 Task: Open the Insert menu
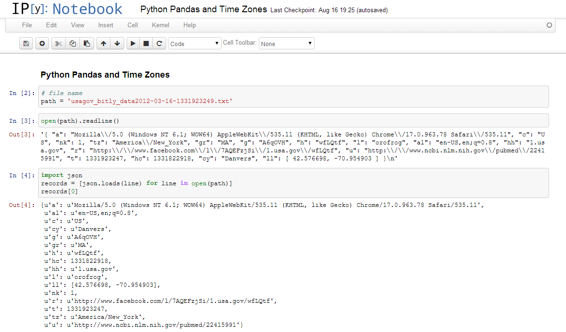pos(105,25)
